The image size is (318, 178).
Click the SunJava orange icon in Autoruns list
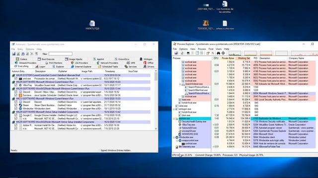coord(20,95)
